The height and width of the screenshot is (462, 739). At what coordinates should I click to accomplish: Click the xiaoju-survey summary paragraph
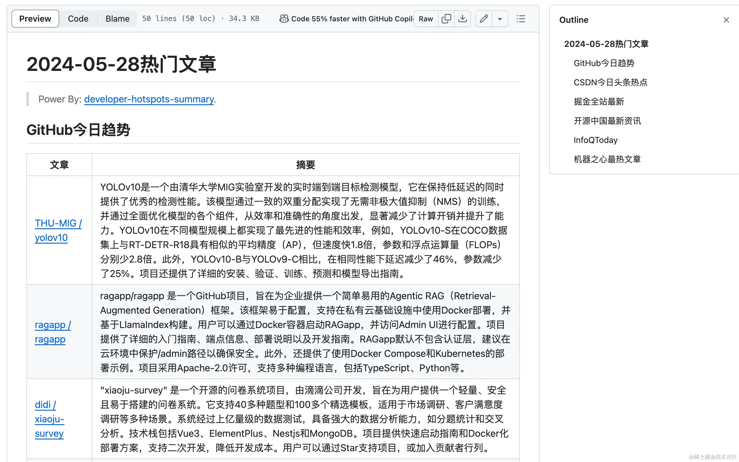click(304, 419)
